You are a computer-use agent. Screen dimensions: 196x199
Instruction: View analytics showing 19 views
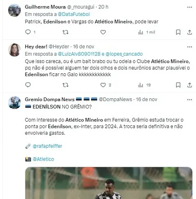[144, 85]
